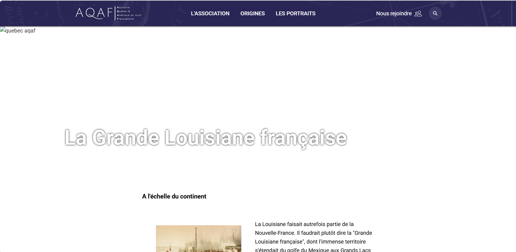Click the word "française" in the large title
516x252 pixels.
tap(303, 138)
